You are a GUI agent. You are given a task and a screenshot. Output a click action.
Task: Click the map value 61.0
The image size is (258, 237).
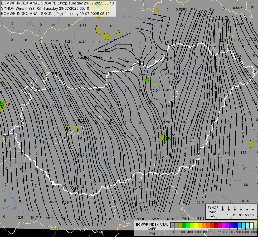[229, 153]
